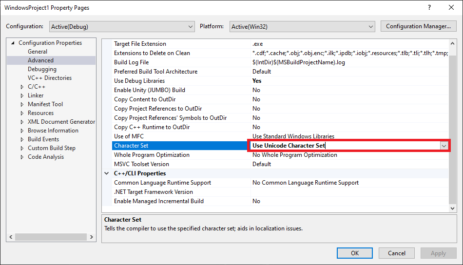Select the Character Set property row label
This screenshot has width=463, height=265.
[131, 146]
